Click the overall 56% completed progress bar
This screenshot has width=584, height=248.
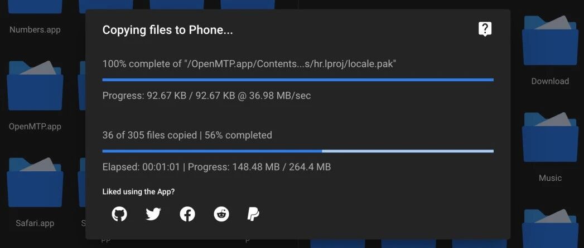click(x=298, y=151)
